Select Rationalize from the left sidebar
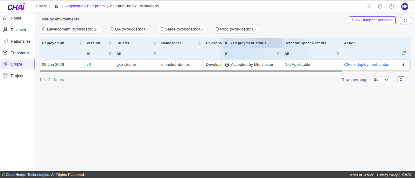 [20, 41]
